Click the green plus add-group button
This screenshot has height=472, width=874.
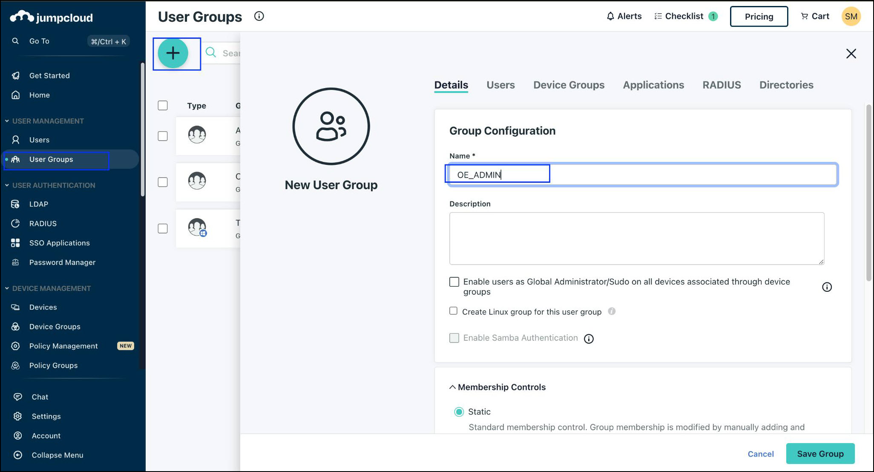(x=173, y=53)
